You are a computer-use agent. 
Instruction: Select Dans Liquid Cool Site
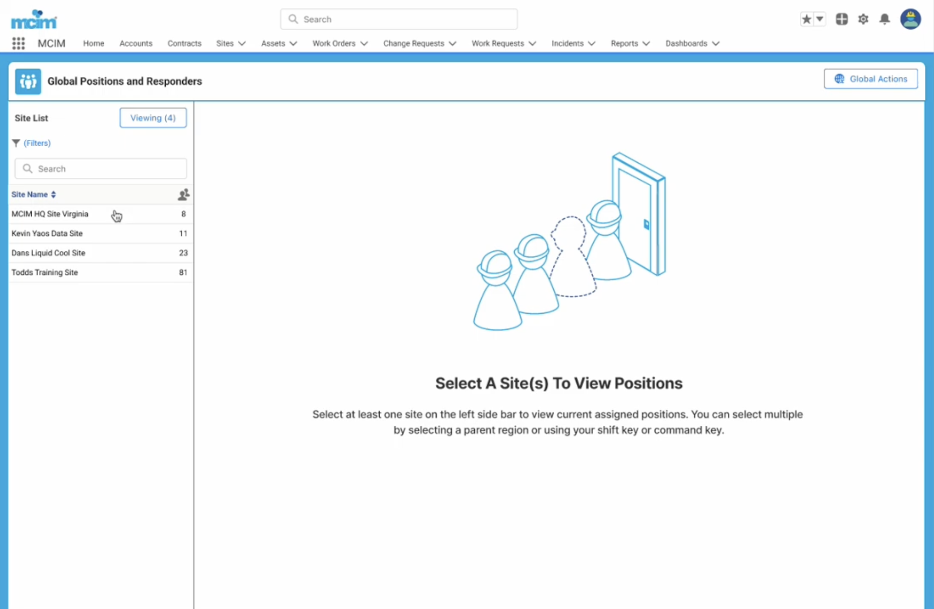[100, 253]
